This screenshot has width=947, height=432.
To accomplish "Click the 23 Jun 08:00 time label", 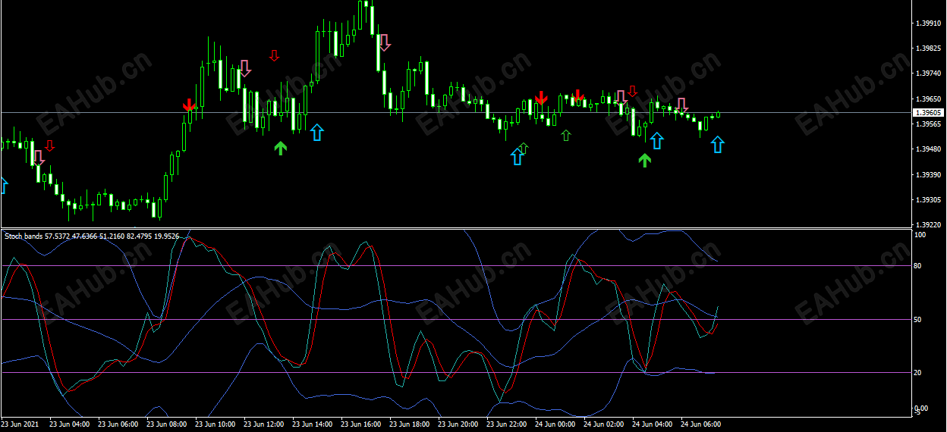I will pos(167,424).
